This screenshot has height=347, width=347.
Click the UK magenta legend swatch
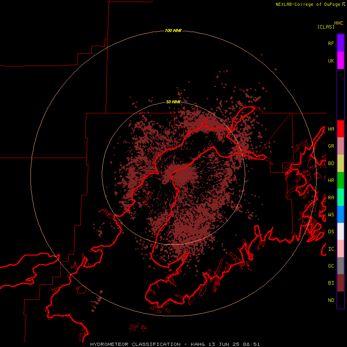pos(340,61)
